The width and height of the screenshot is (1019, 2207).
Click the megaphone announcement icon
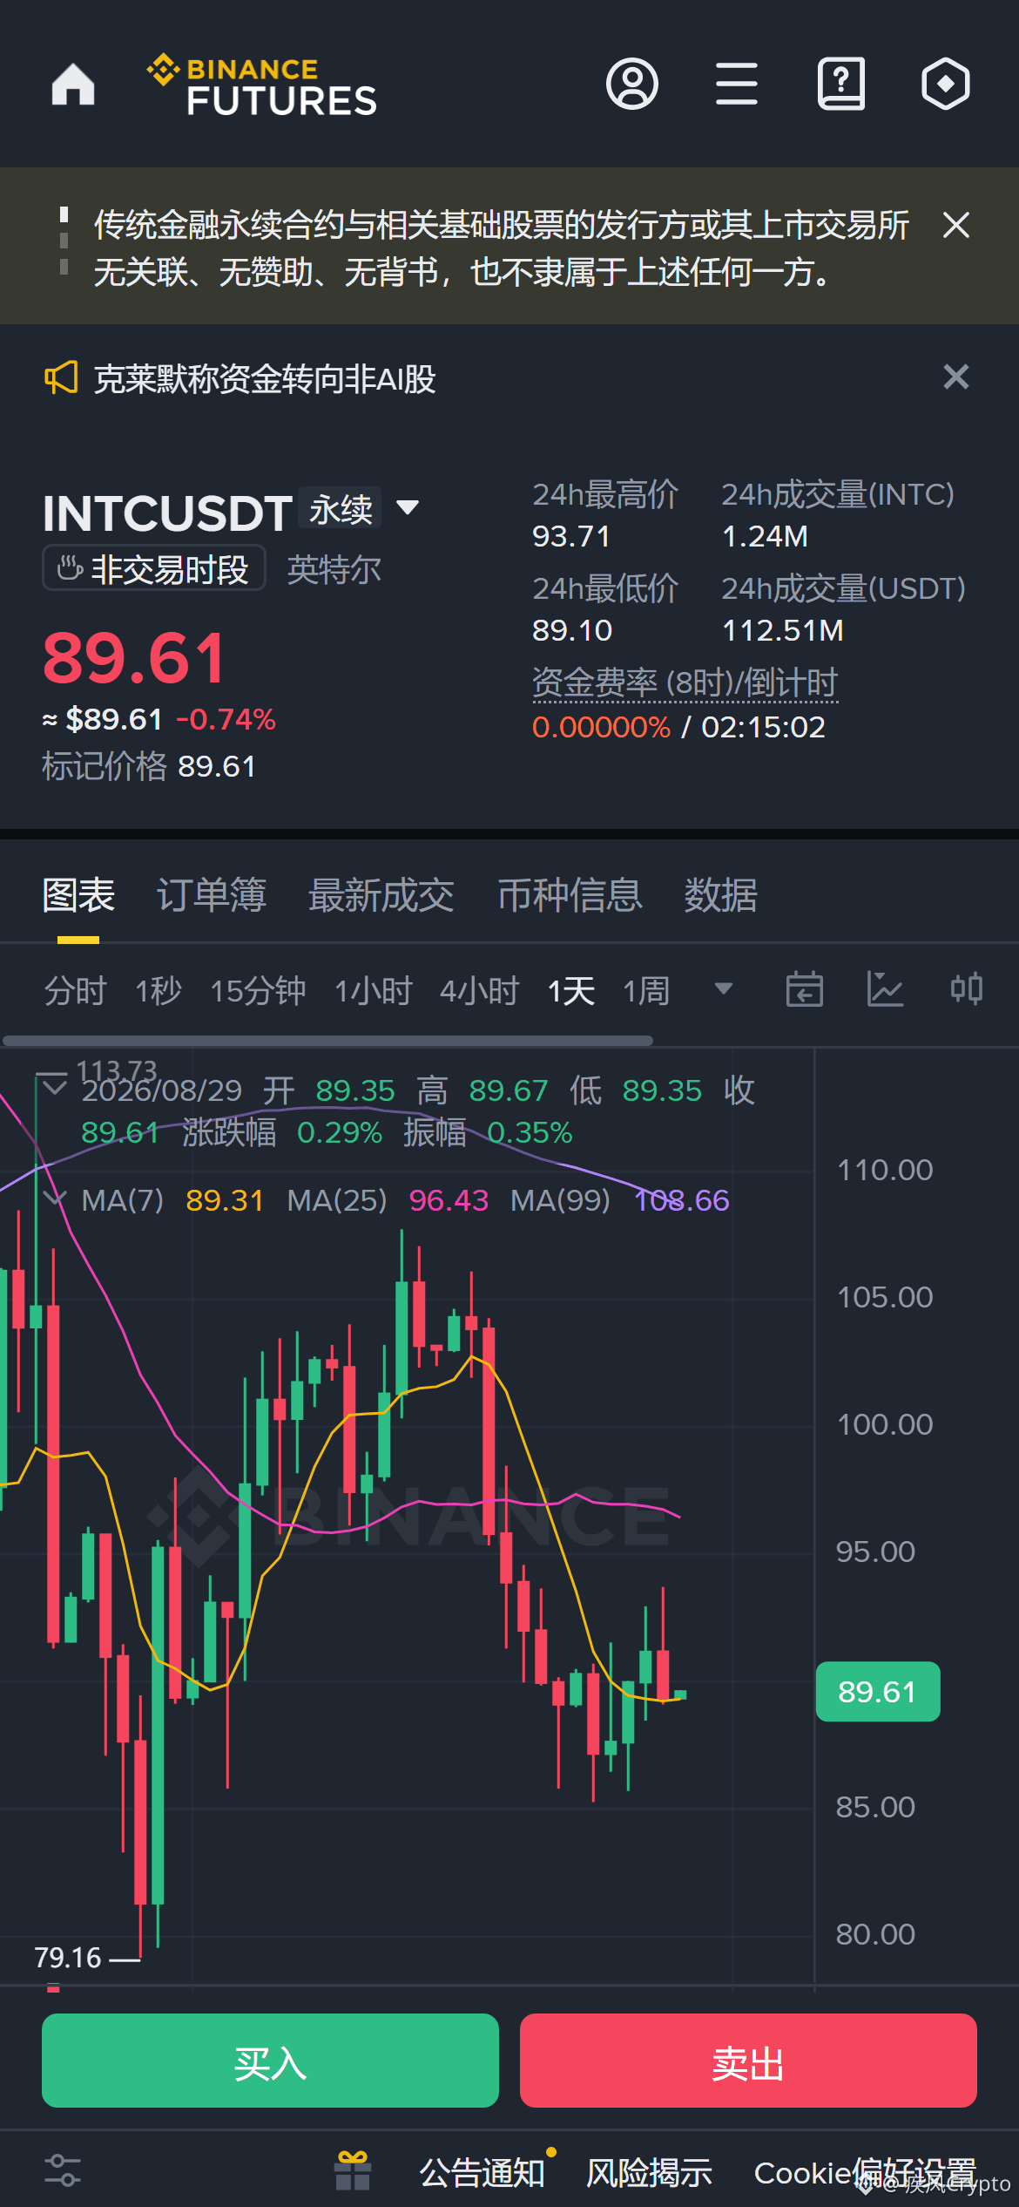(61, 378)
